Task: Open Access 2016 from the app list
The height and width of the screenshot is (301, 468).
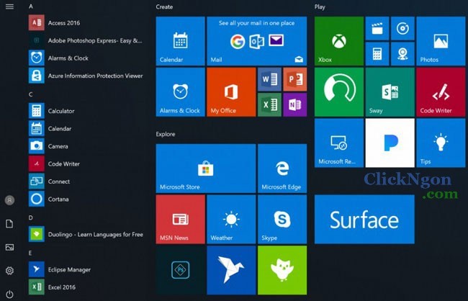Action: click(x=86, y=23)
